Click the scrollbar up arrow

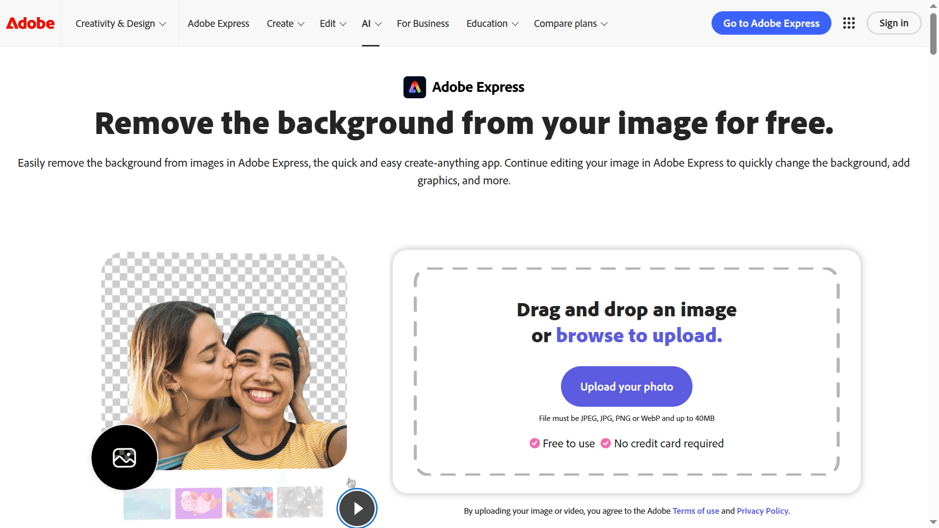tap(932, 5)
